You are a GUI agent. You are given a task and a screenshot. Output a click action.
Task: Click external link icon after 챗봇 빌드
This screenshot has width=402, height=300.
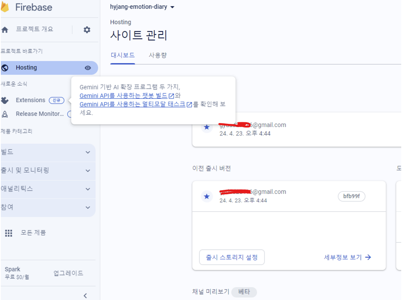point(171,96)
